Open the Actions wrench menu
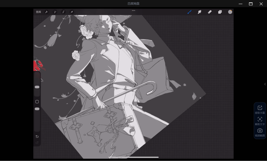The height and width of the screenshot is (161, 267). coord(46,12)
